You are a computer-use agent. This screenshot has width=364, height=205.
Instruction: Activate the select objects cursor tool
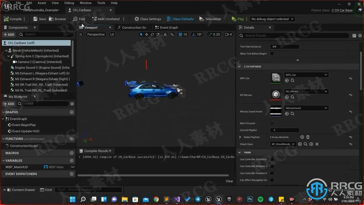[x=141, y=34]
